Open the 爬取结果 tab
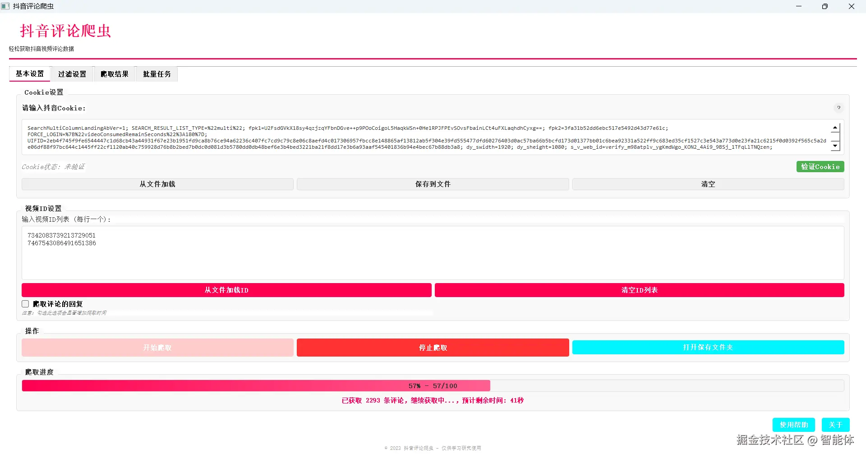 (115, 74)
